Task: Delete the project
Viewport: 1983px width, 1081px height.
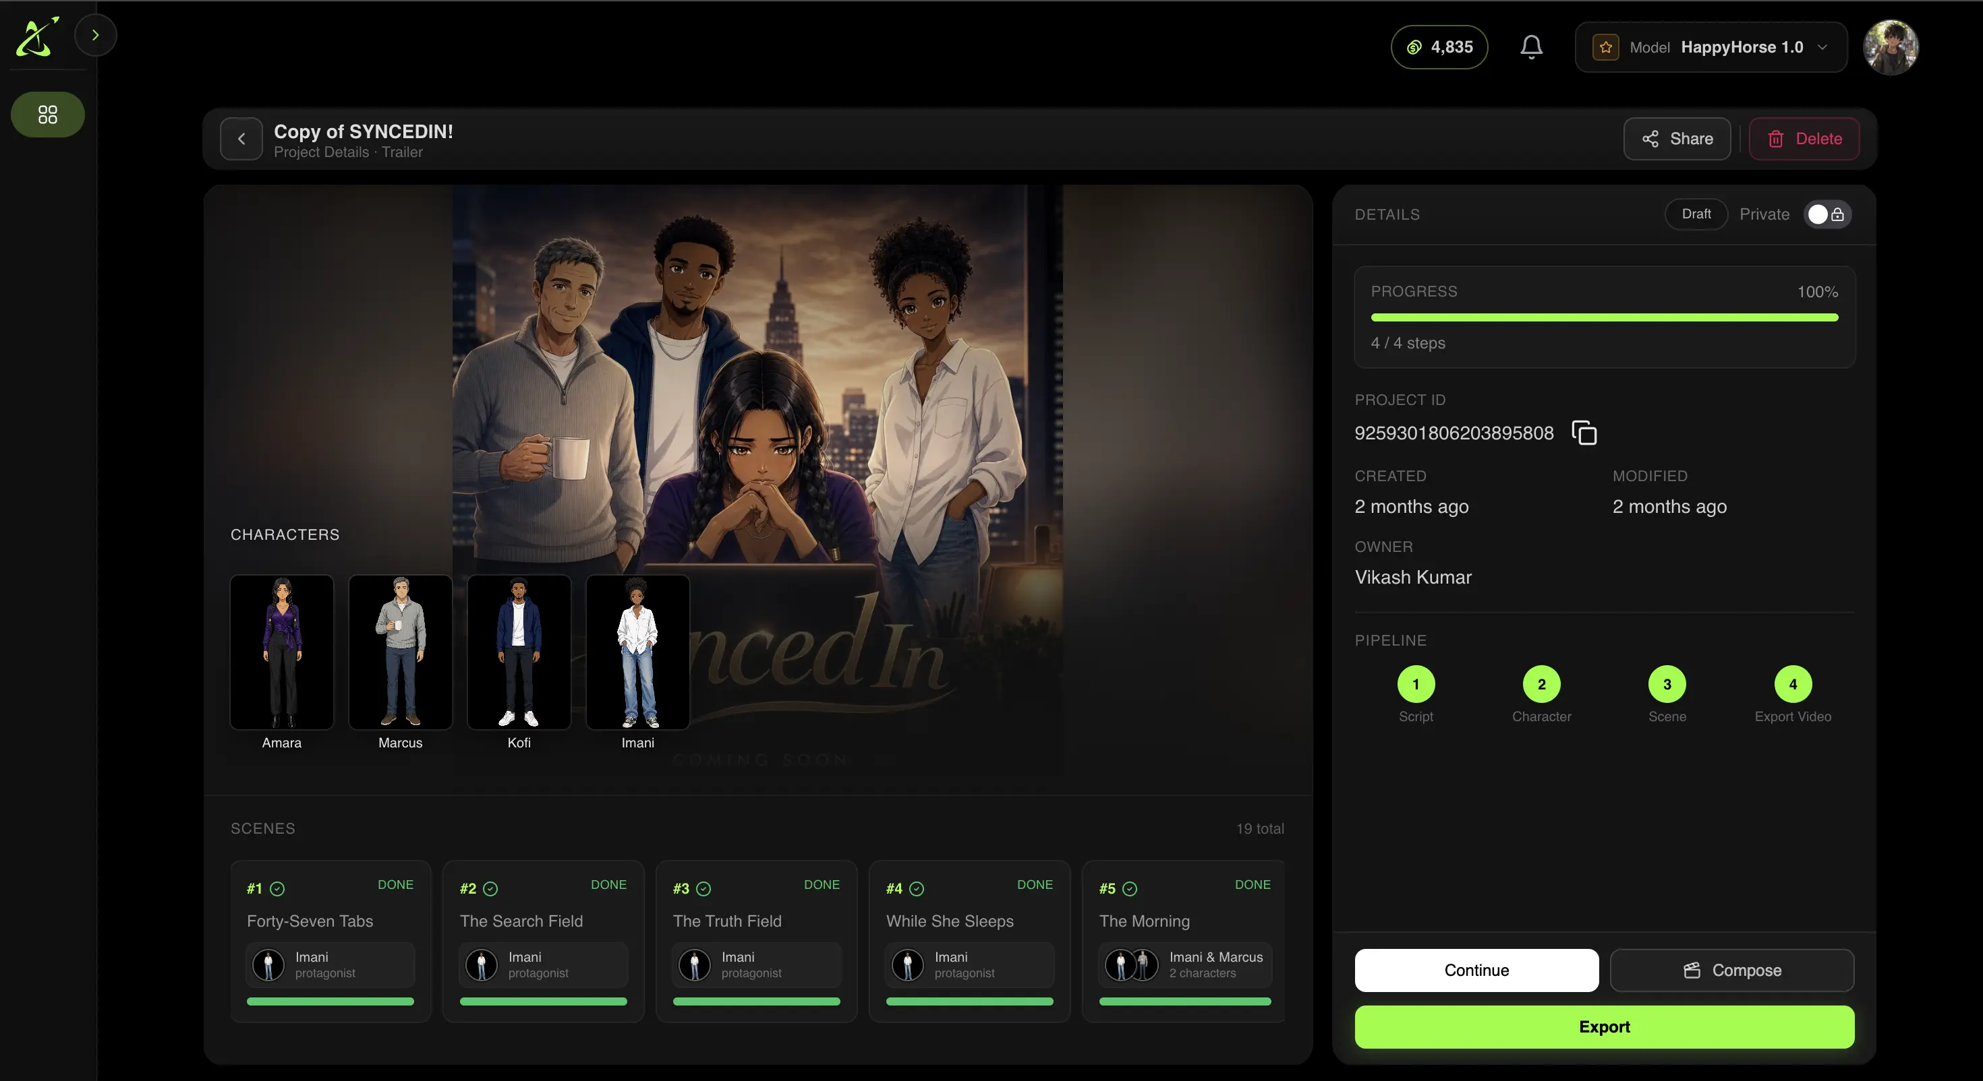Action: [1804, 140]
